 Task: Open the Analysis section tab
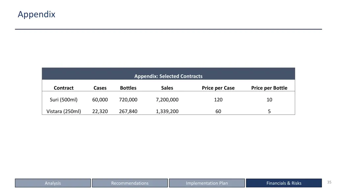point(53,183)
